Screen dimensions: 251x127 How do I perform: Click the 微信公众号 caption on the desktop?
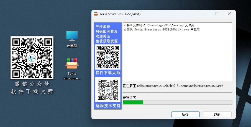click(x=32, y=84)
